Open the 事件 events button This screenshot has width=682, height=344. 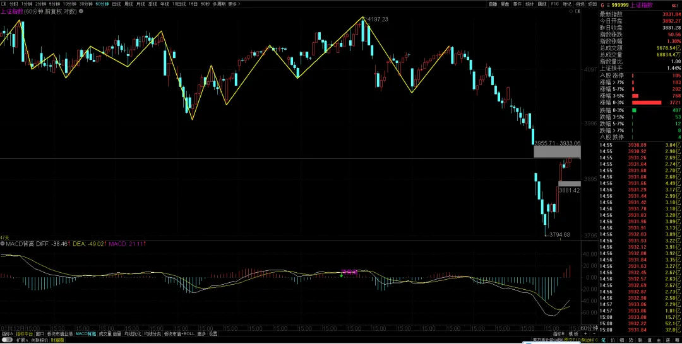(x=517, y=4)
